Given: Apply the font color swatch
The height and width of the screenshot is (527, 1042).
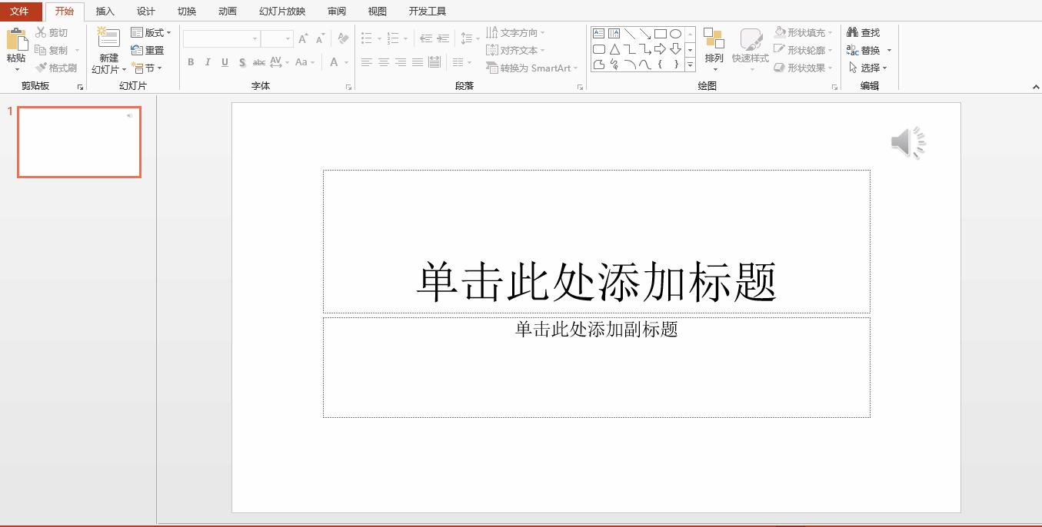Looking at the screenshot, I should click(x=332, y=62).
